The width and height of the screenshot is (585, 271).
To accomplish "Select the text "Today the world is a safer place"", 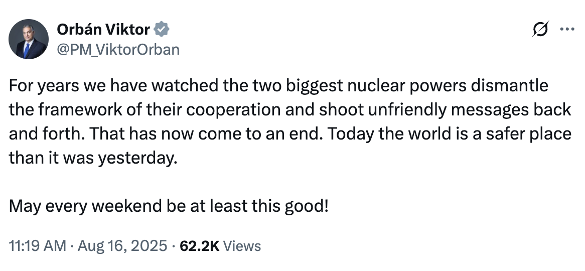I will pos(449,134).
